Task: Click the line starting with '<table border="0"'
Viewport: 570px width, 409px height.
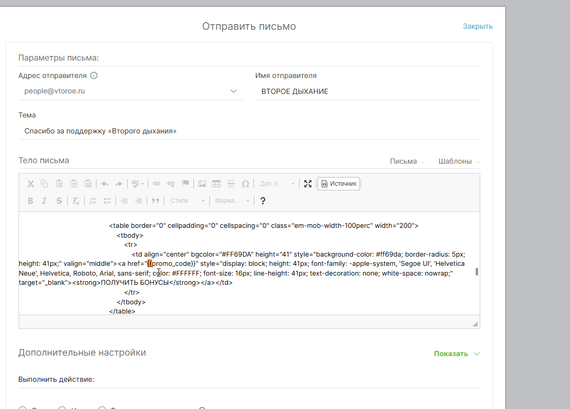Action: pos(264,226)
